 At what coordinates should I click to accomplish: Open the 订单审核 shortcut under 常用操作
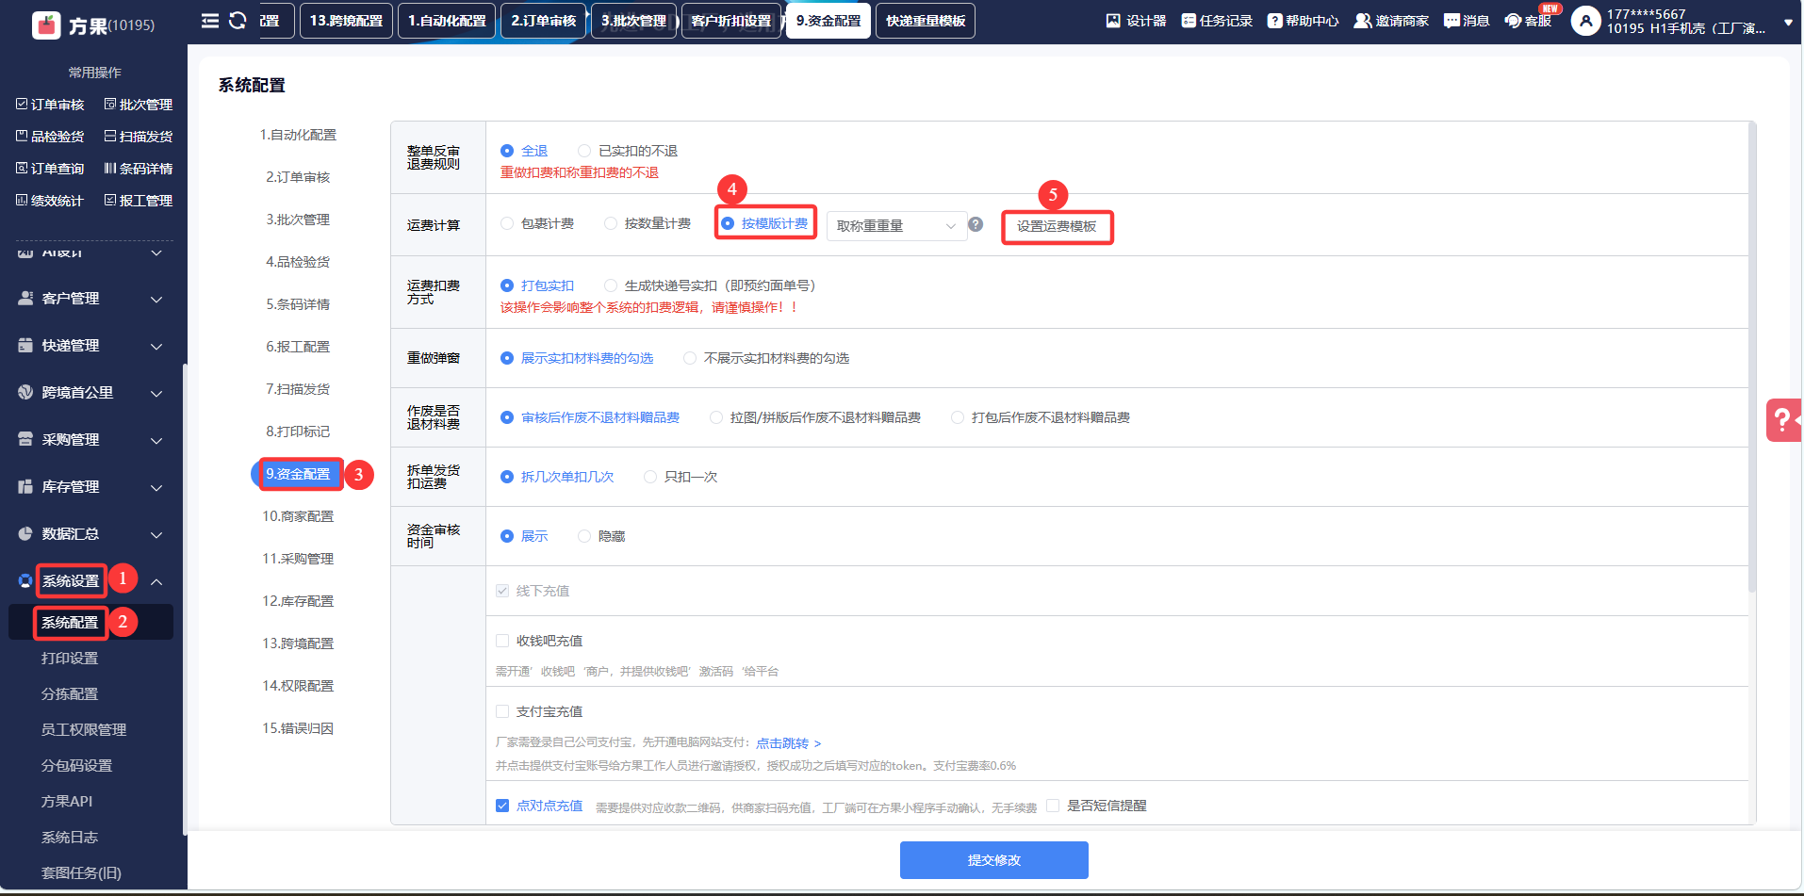pyautogui.click(x=51, y=105)
